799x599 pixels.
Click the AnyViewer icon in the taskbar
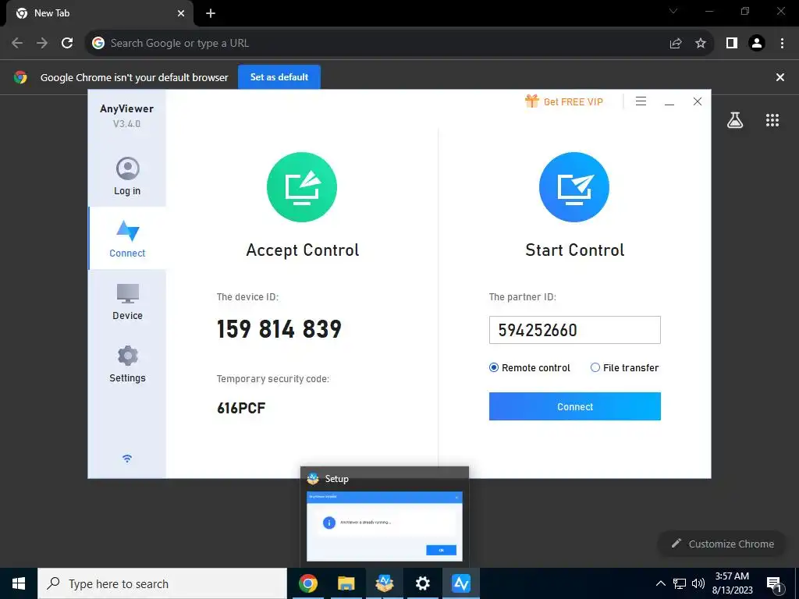point(460,583)
